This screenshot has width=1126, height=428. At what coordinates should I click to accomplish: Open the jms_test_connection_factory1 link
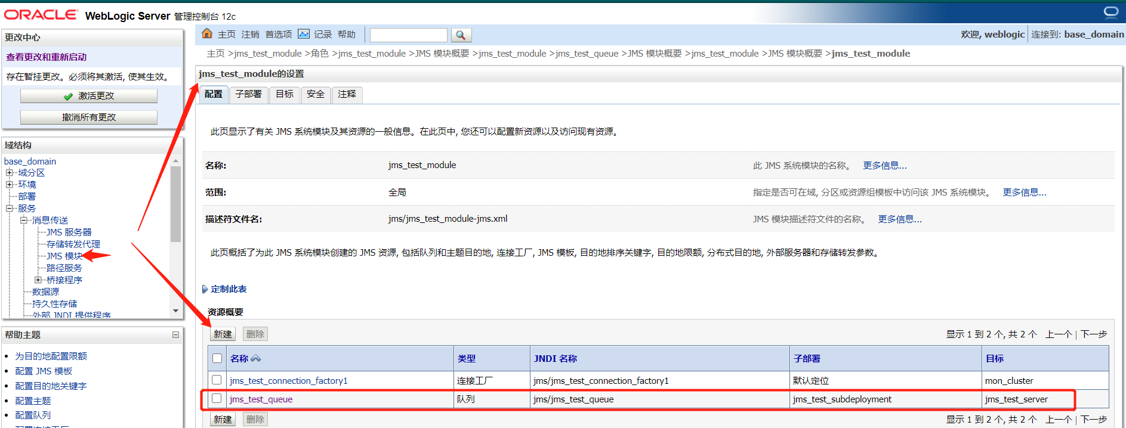[x=288, y=381]
